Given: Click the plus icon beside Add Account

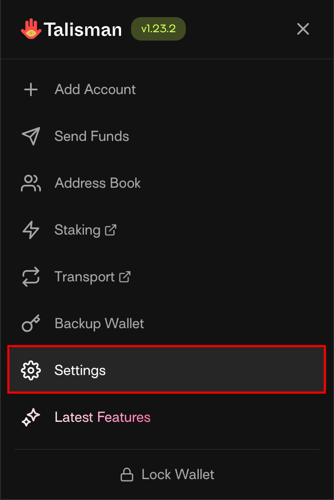Looking at the screenshot, I should coord(31,89).
